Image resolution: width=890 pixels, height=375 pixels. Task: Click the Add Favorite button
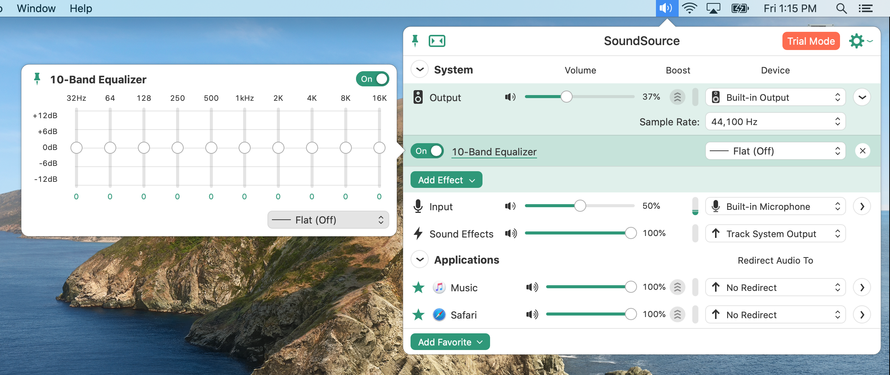(x=450, y=342)
